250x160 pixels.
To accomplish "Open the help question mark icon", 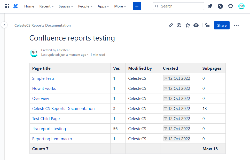I will [220, 6].
